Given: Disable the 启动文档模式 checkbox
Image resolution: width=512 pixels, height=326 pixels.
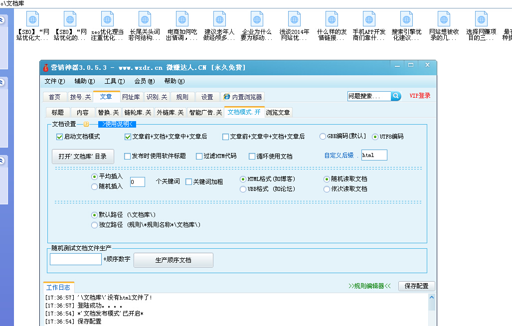Looking at the screenshot, I should (x=60, y=137).
